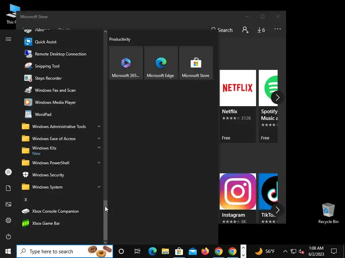Open Pictures from Start sidebar
Image resolution: width=345 pixels, height=258 pixels.
[x=8, y=204]
